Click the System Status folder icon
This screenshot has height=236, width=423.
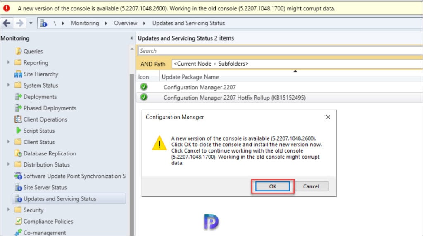click(x=18, y=85)
